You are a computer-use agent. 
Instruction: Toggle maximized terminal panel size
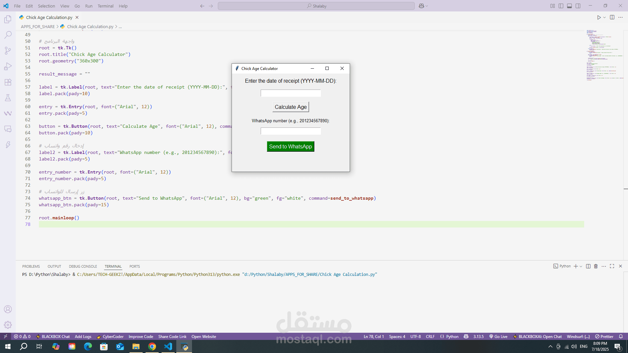click(x=612, y=266)
